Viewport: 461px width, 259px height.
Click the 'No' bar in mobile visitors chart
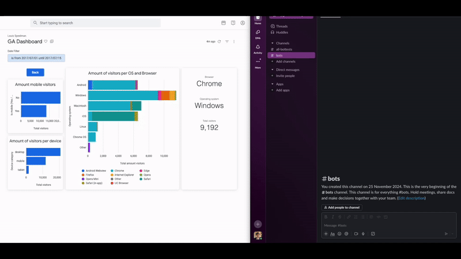pyautogui.click(x=40, y=98)
